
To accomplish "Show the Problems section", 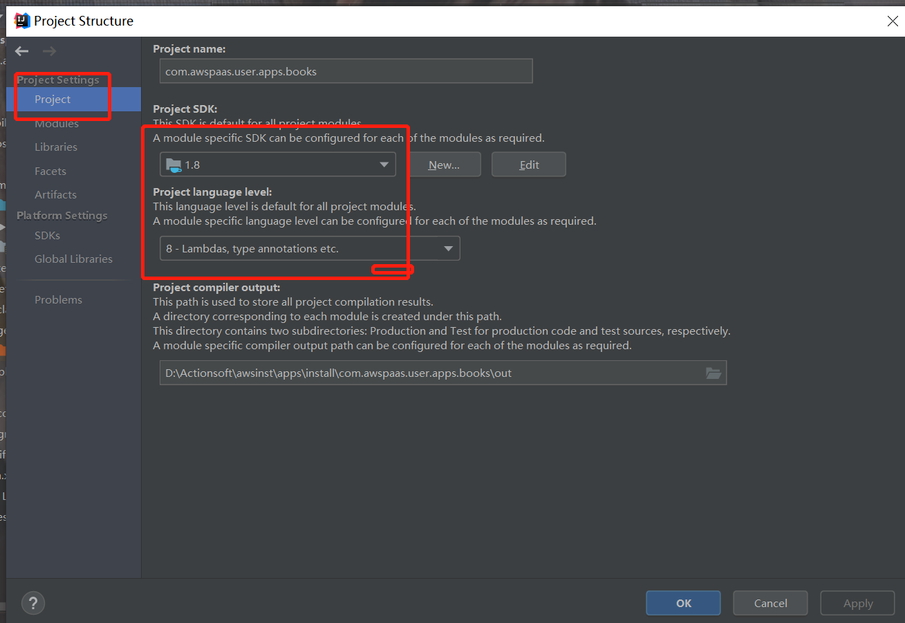I will click(58, 299).
